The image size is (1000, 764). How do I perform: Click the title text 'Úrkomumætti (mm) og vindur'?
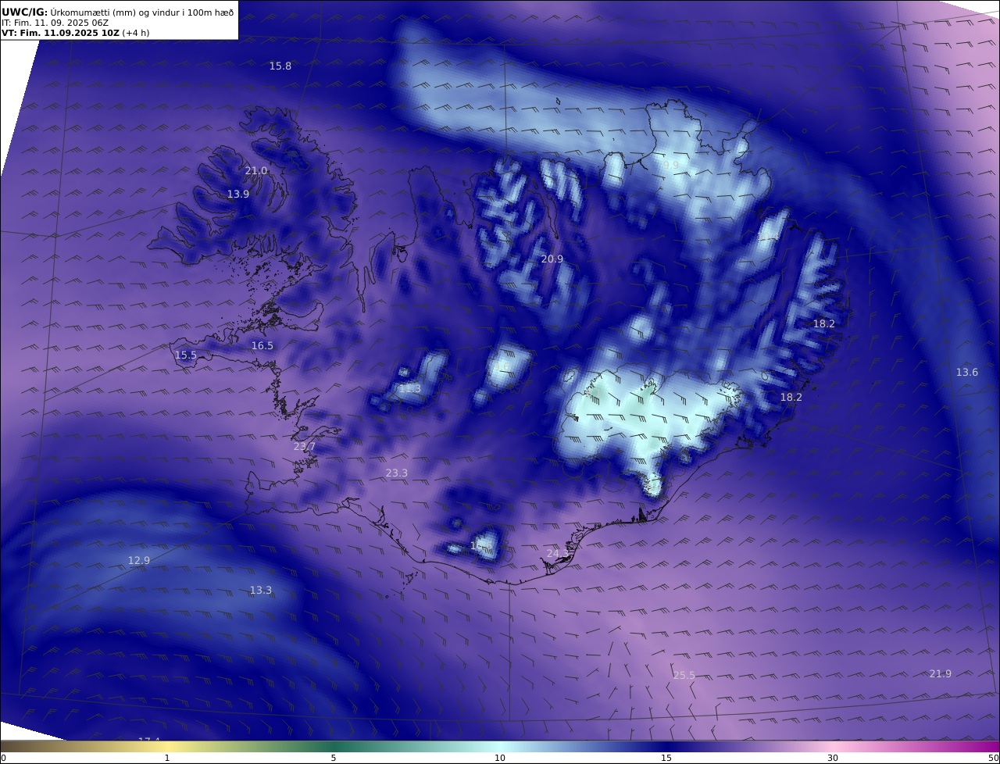(x=117, y=12)
